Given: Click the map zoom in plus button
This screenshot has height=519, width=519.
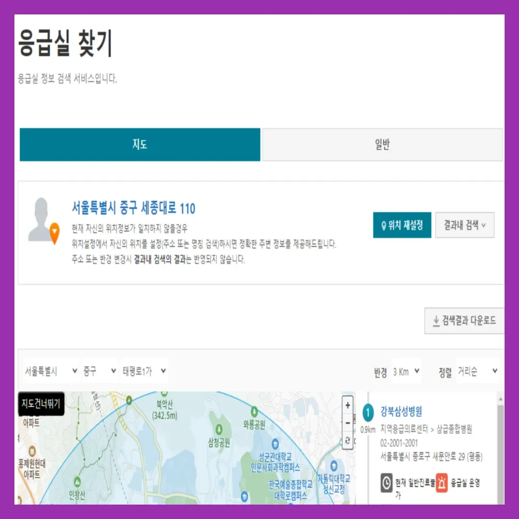Looking at the screenshot, I should click(347, 405).
